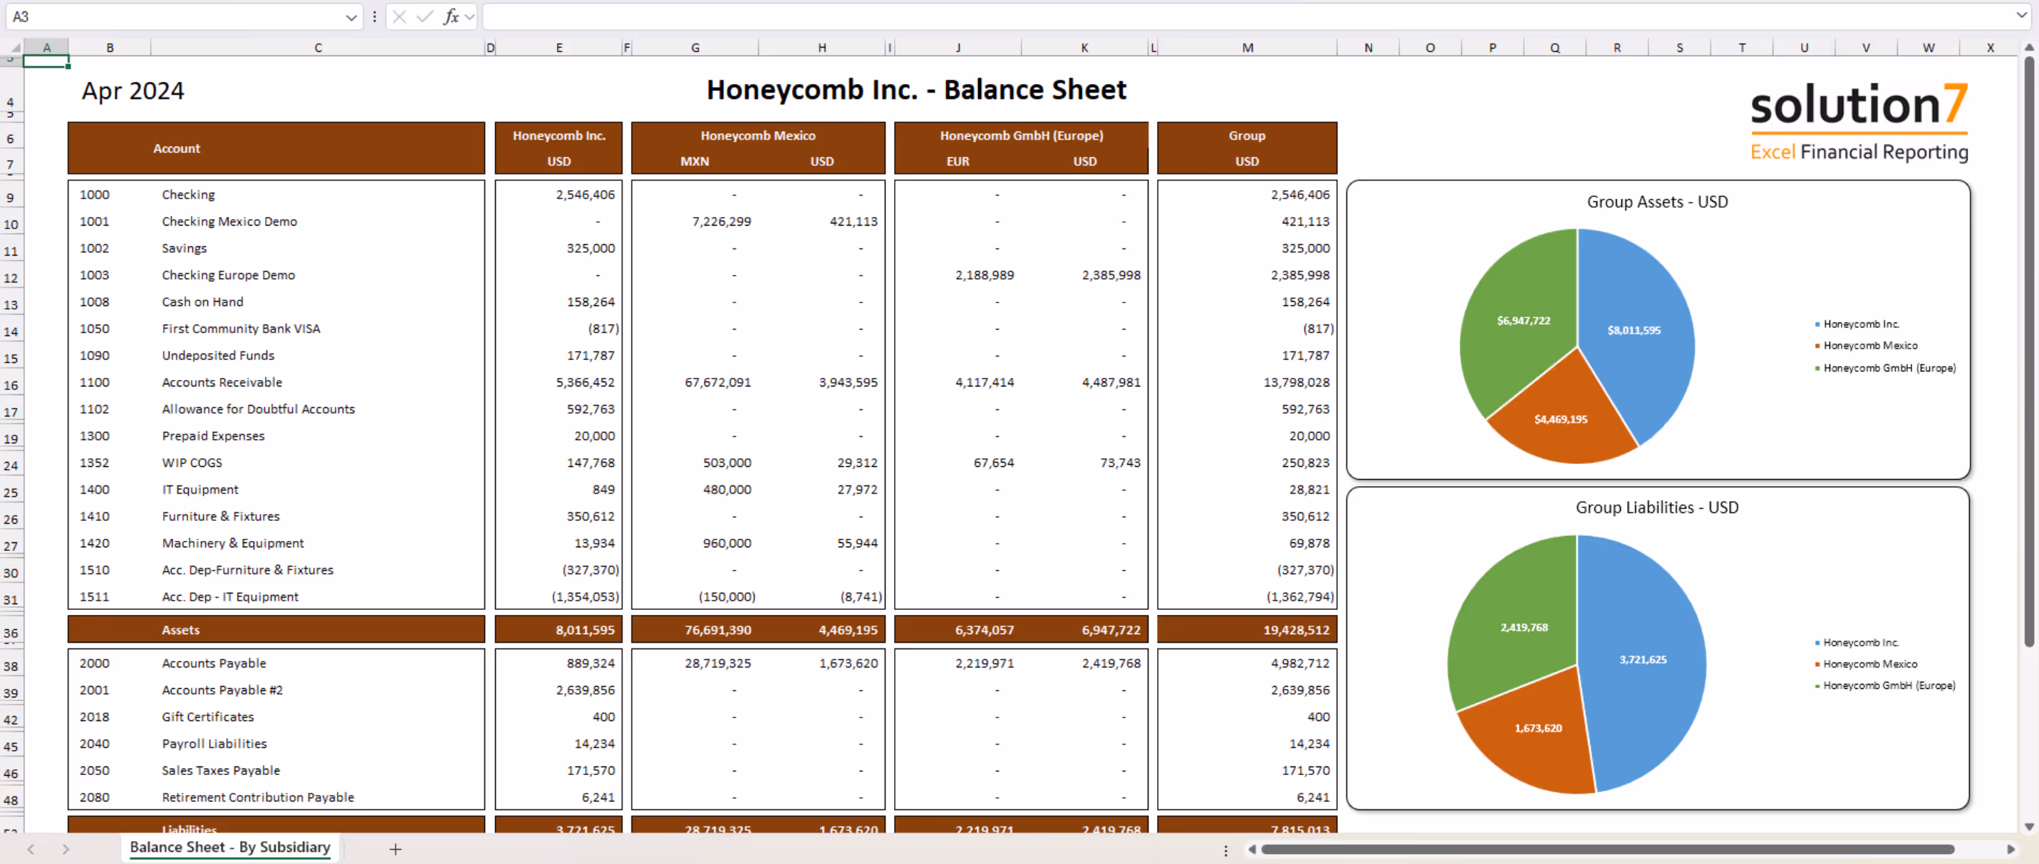Image resolution: width=2039 pixels, height=864 pixels.
Task: Click the Insert Function fx icon
Action: pyautogui.click(x=451, y=16)
